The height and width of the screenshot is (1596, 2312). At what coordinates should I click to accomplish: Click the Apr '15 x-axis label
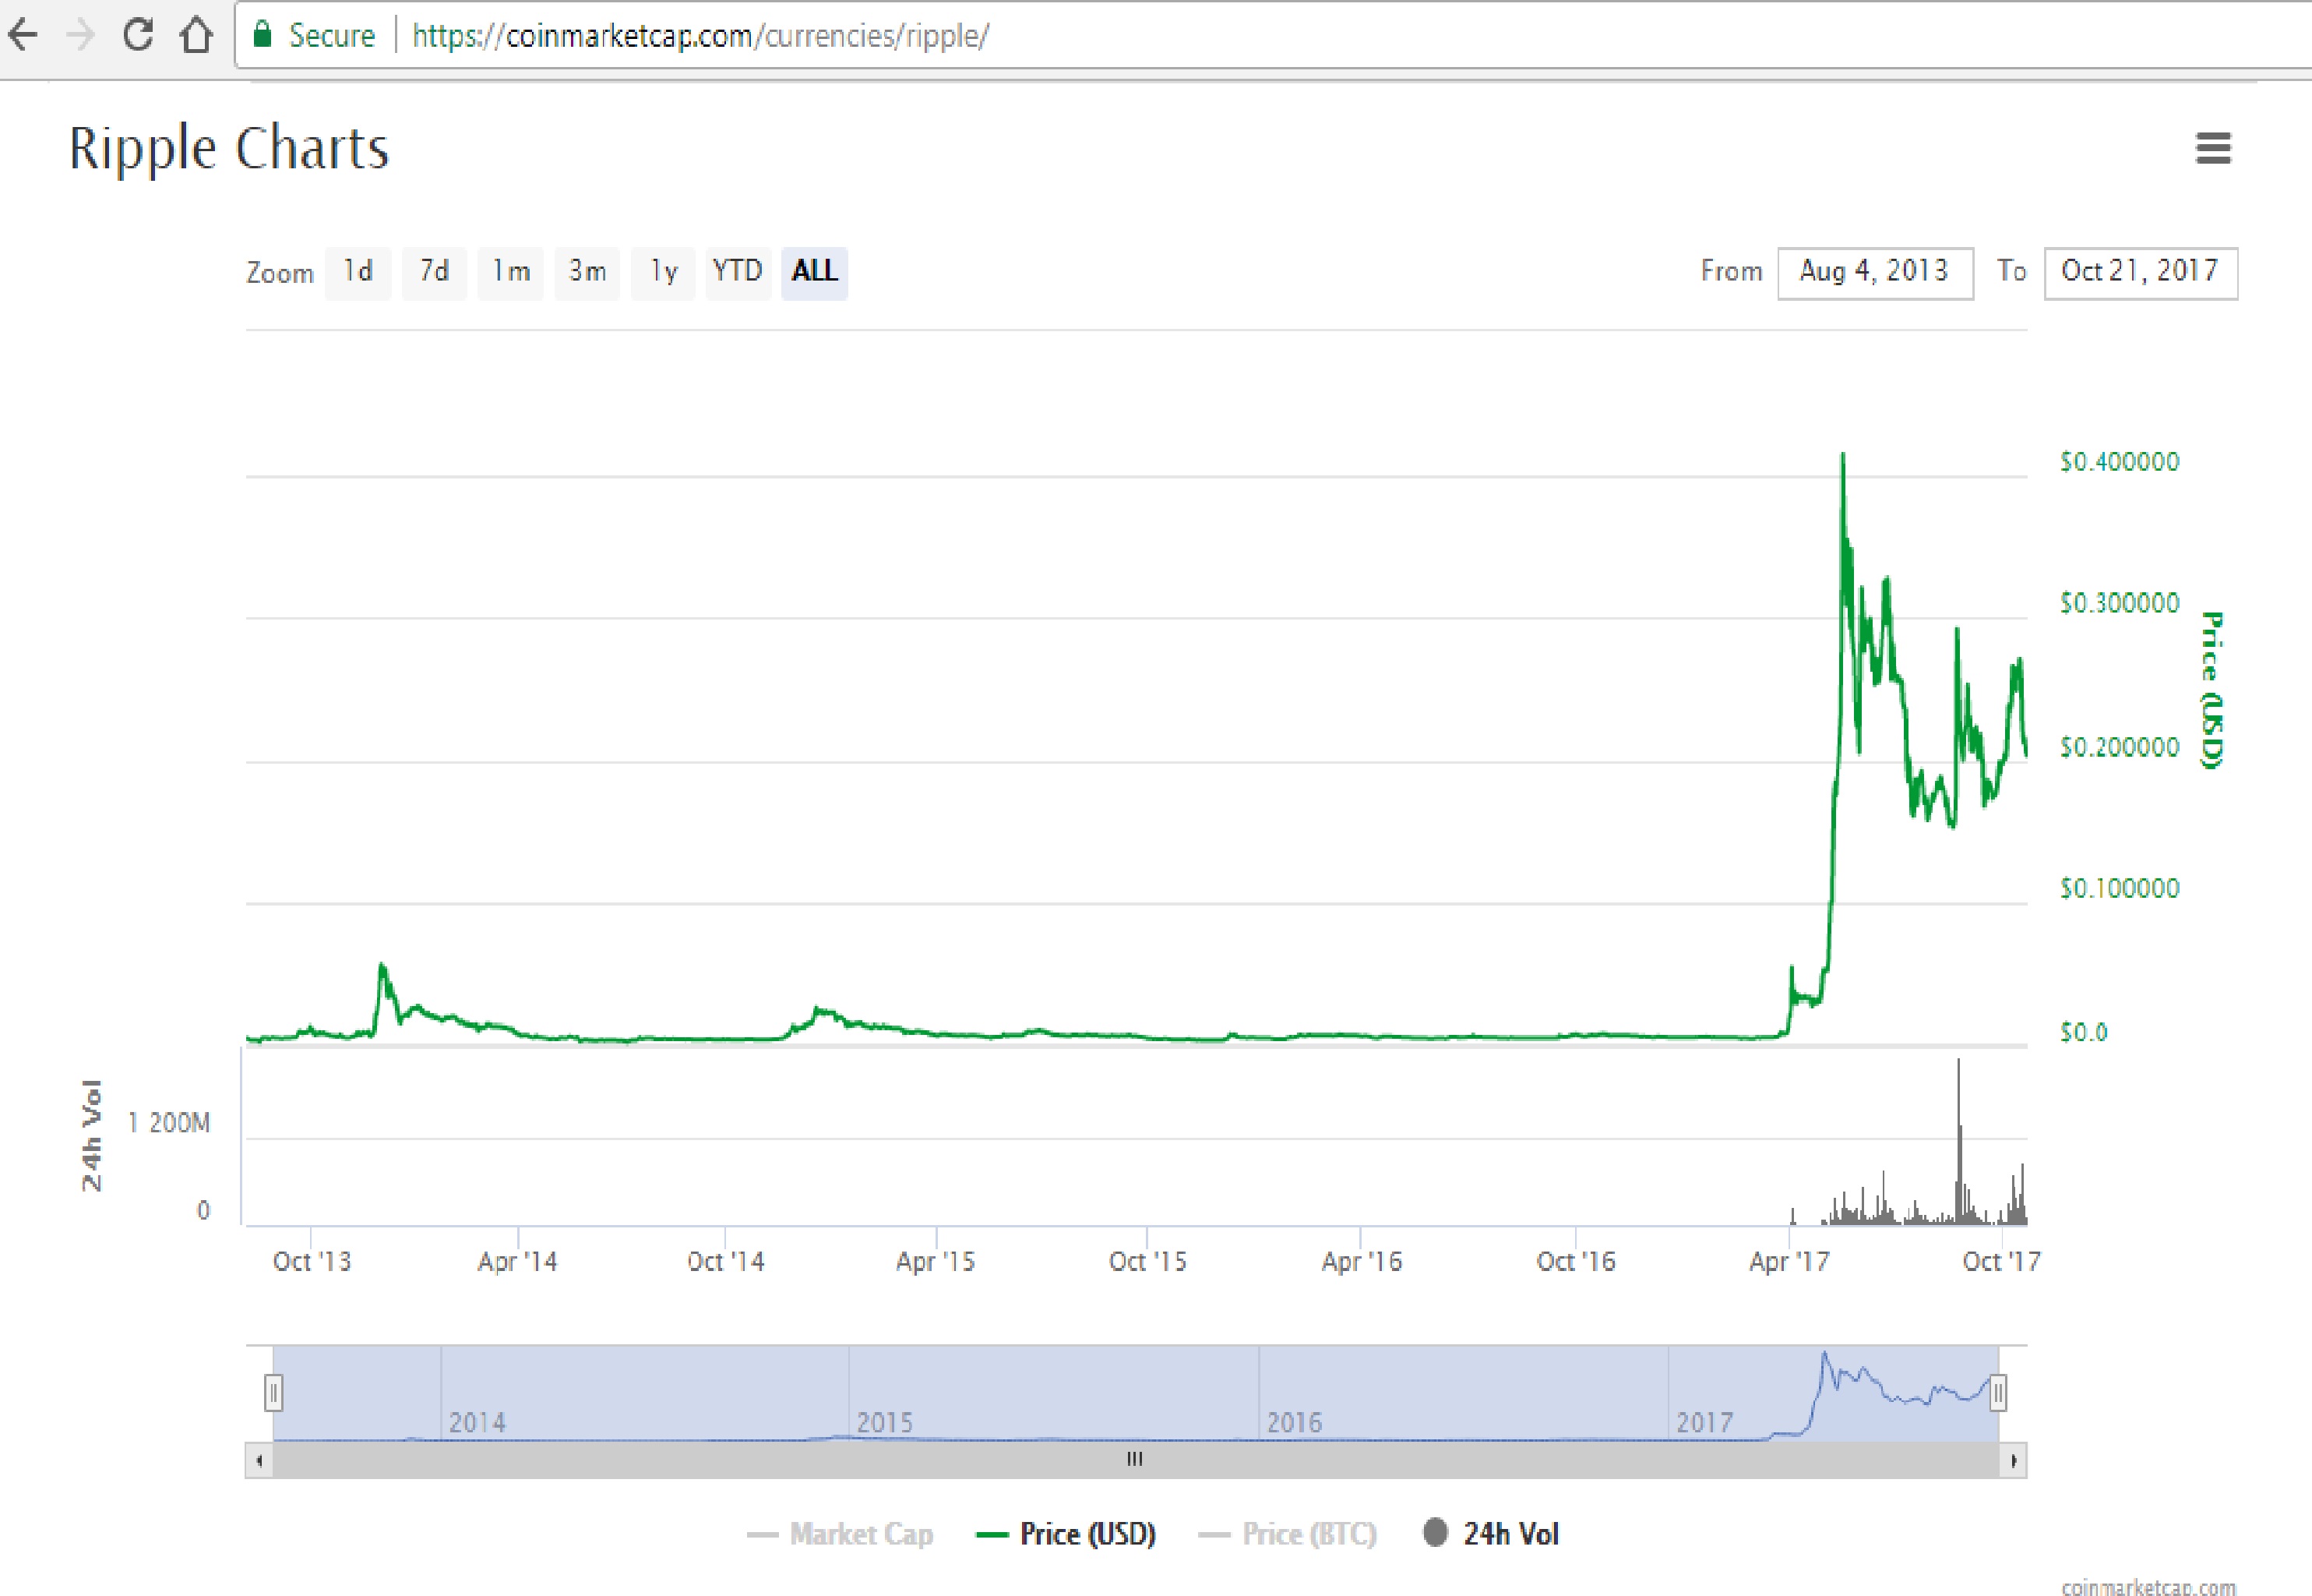936,1261
